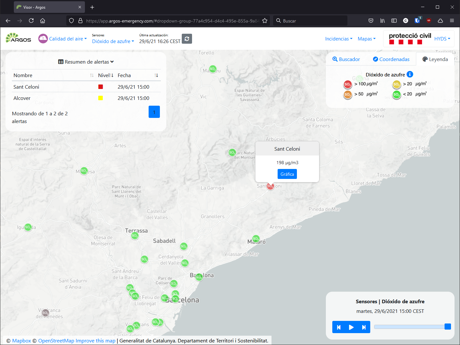Click the SO2 sensor marker at Igualada
The height and width of the screenshot is (345, 460).
coord(28,227)
